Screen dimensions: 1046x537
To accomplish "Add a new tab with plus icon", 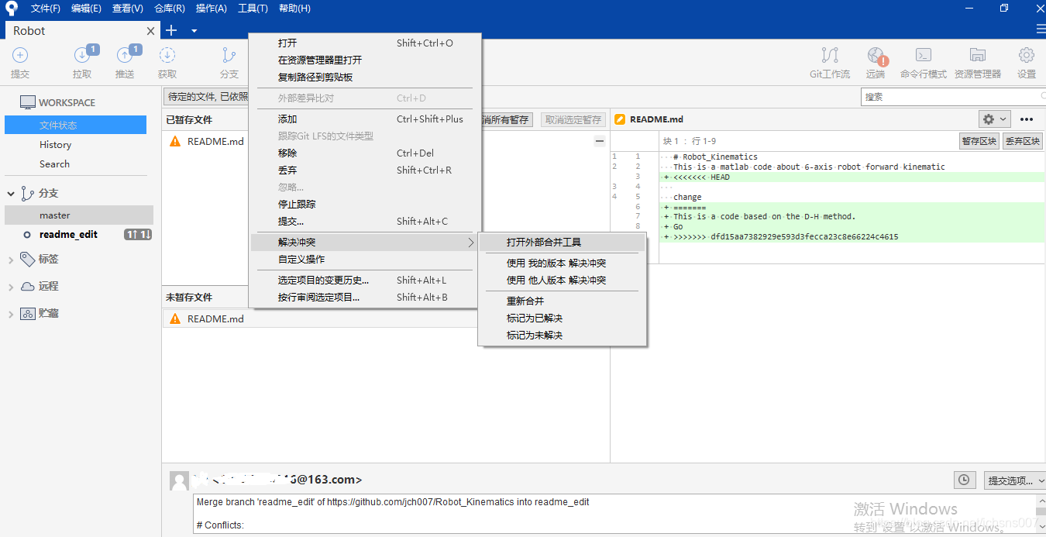I will click(x=171, y=30).
